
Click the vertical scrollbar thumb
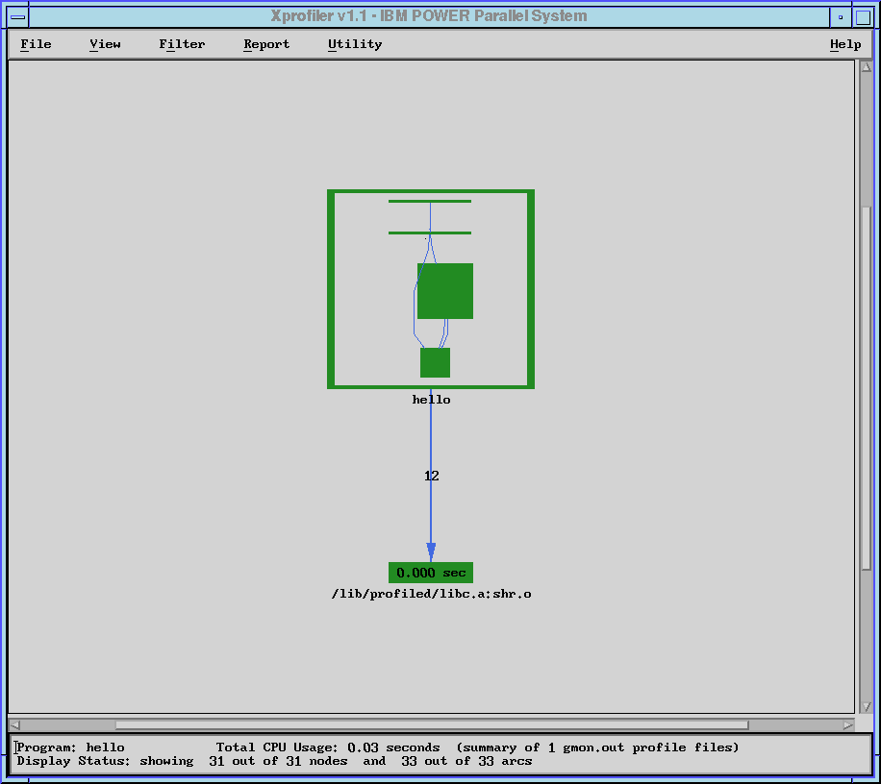(867, 388)
